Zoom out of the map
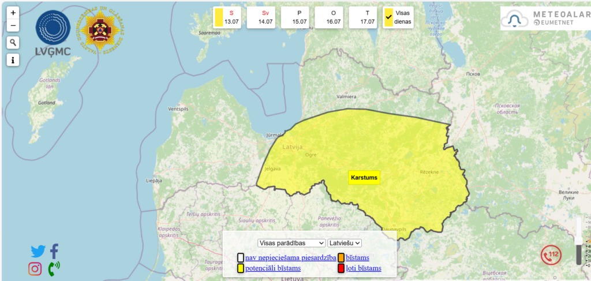The image size is (591, 281). [x=13, y=25]
